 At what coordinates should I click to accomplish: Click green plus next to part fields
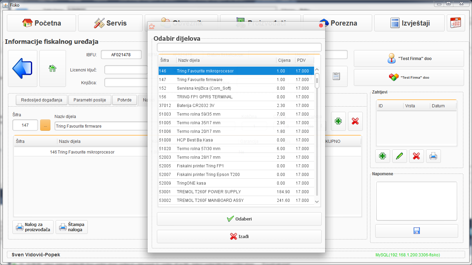[x=338, y=121]
